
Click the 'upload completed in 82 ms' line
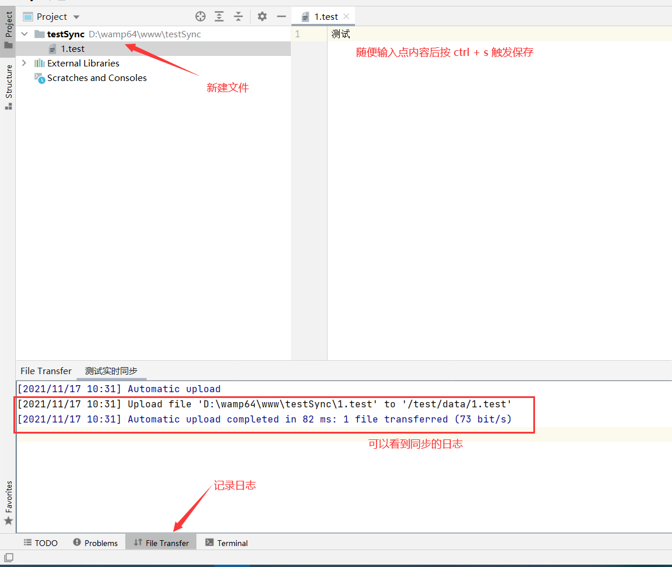pos(265,419)
